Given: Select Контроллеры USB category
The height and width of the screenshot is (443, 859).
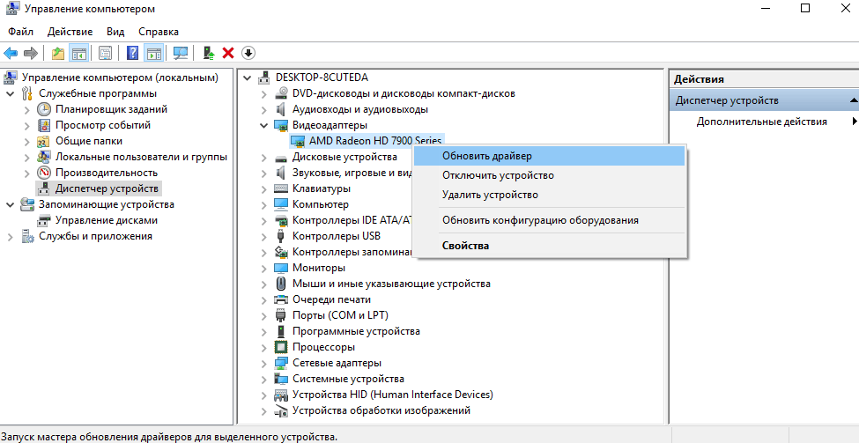Looking at the screenshot, I should [337, 237].
